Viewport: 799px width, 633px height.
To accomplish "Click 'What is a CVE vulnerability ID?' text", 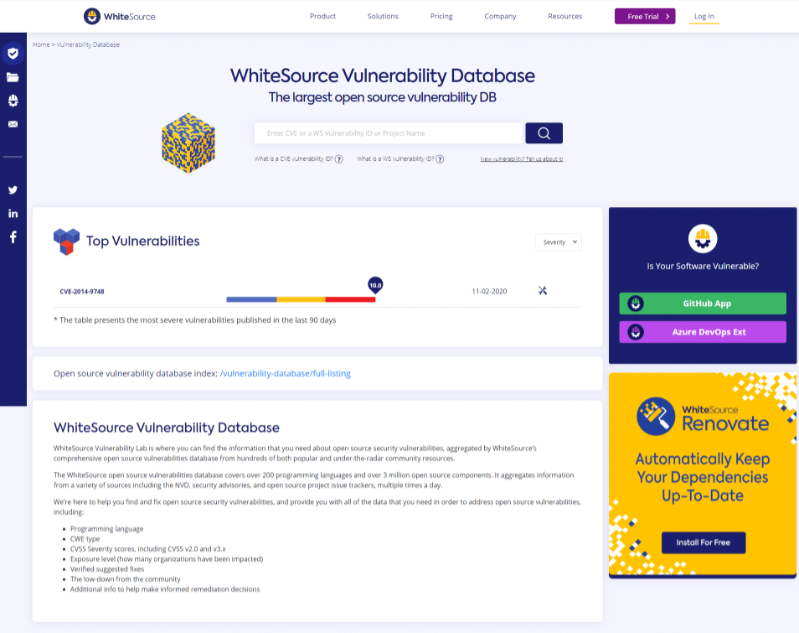I will pyautogui.click(x=293, y=159).
